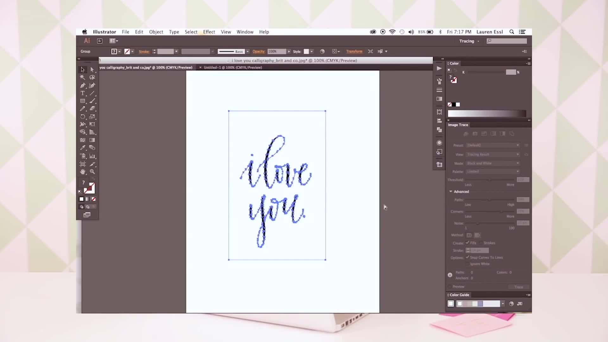This screenshot has width=608, height=342.
Task: Open the Object menu
Action: click(x=156, y=32)
